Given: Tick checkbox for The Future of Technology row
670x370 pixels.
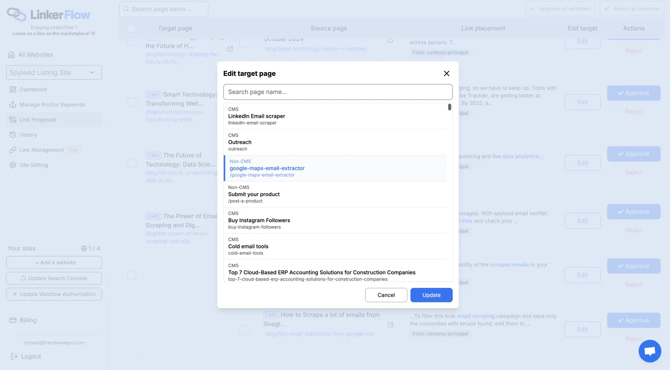Looking at the screenshot, I should [x=131, y=163].
